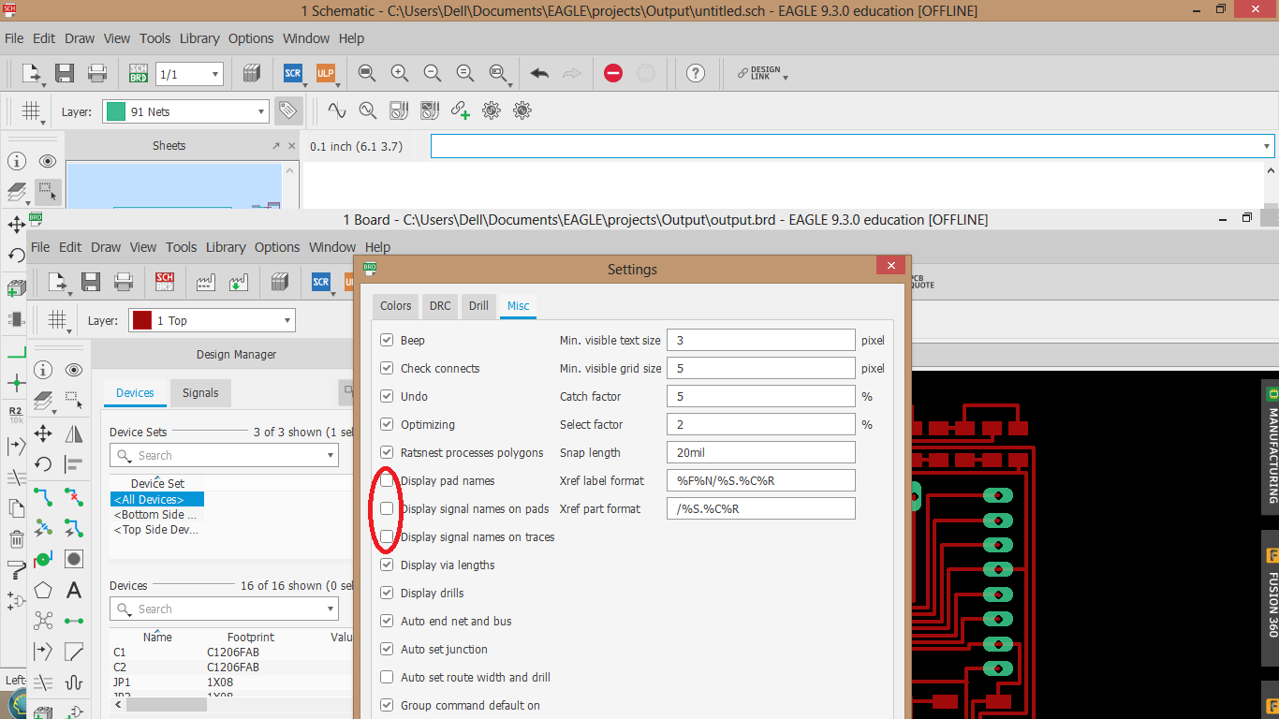Click Save icon in Schematic toolbar
1279x719 pixels.
pos(65,73)
